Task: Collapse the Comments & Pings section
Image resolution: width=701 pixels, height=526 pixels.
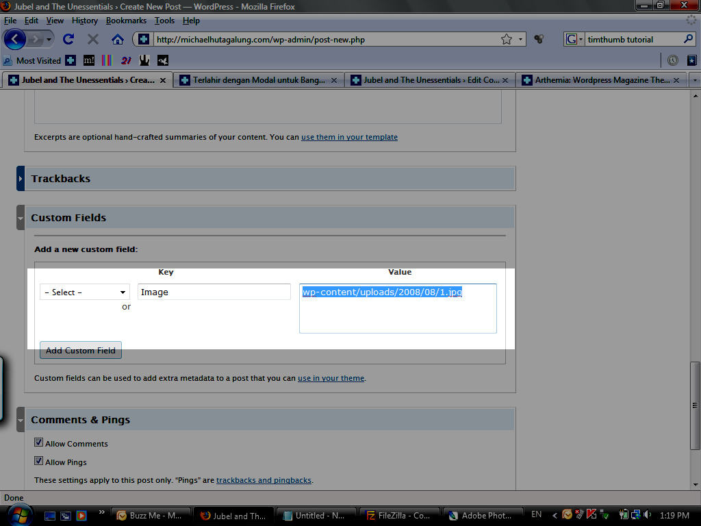Action: point(21,420)
